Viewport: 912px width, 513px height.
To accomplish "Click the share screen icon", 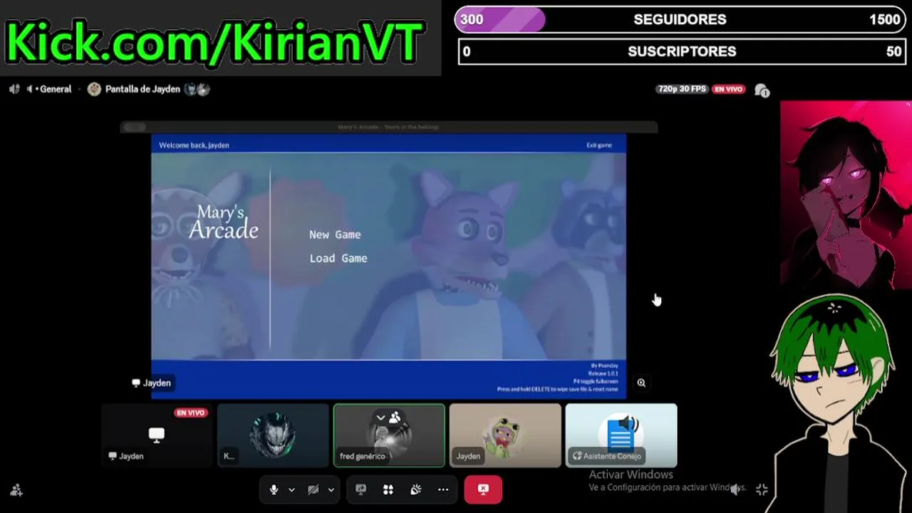I will click(x=361, y=489).
